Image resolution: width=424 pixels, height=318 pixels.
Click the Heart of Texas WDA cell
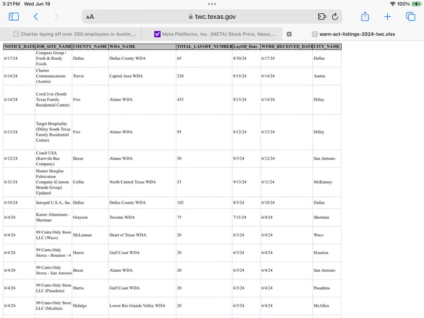click(142, 235)
